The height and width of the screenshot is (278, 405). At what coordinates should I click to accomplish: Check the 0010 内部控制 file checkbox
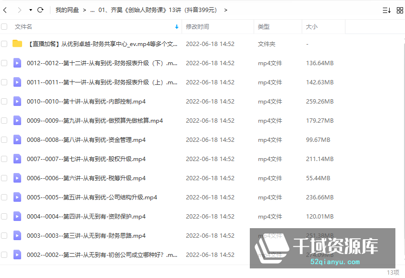pos(4,101)
